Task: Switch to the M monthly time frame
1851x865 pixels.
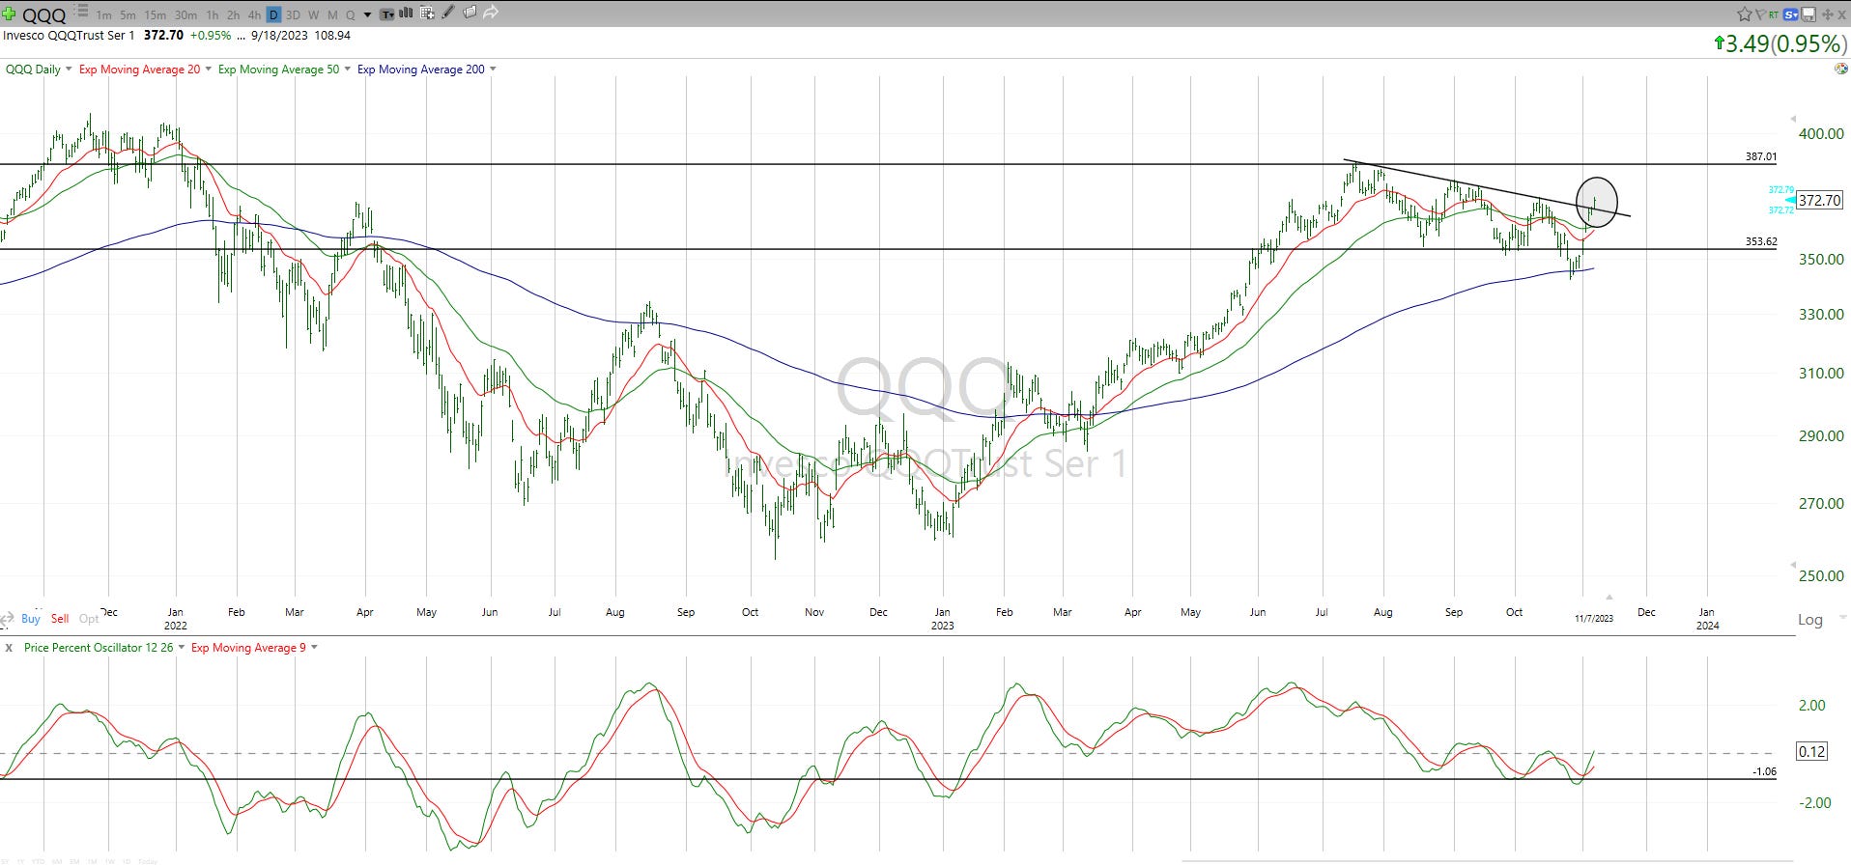Action: click(332, 15)
